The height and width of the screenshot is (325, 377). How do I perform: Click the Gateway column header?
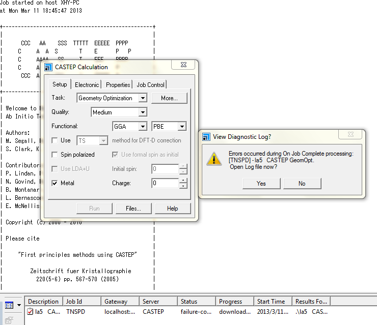point(120,301)
